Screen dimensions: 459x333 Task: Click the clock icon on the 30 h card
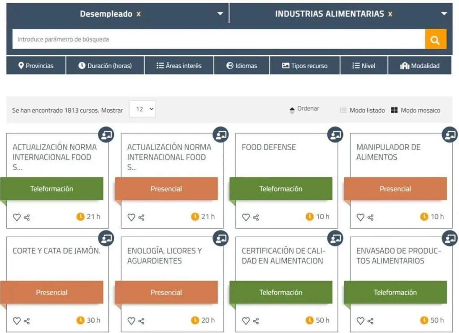[x=81, y=320]
